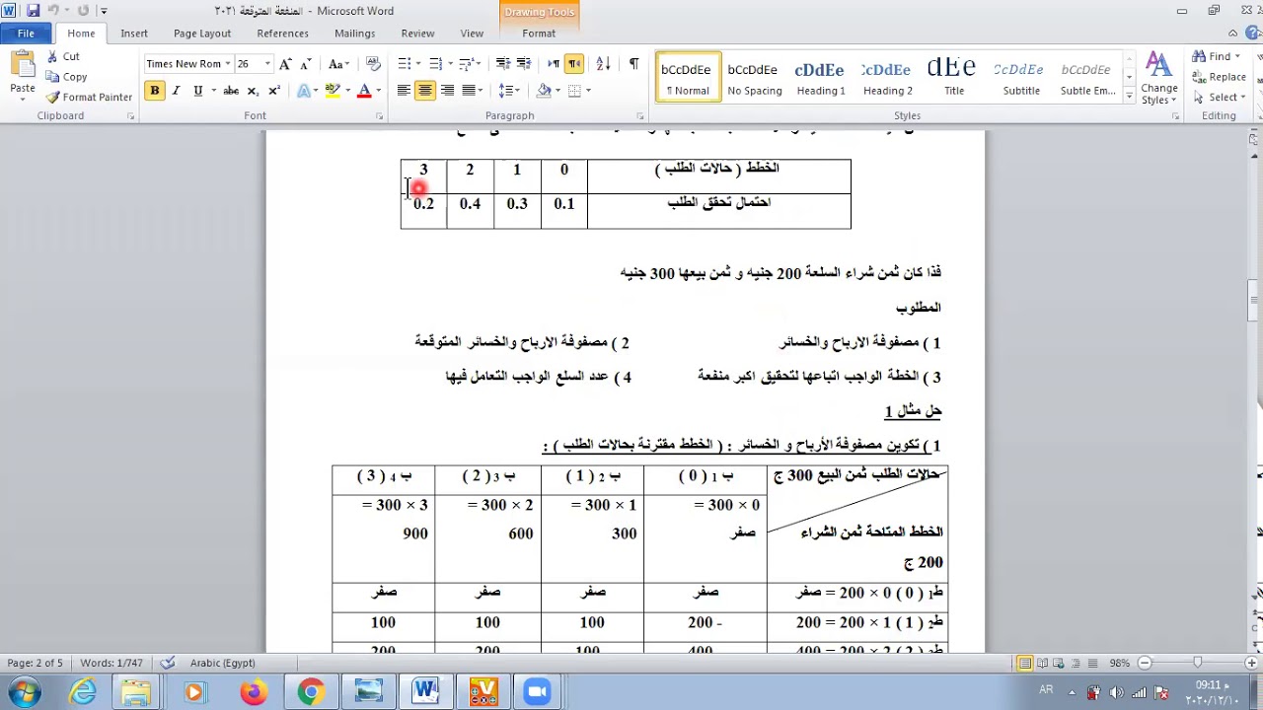
Task: Open Google Chrome from the taskbar
Action: click(311, 692)
